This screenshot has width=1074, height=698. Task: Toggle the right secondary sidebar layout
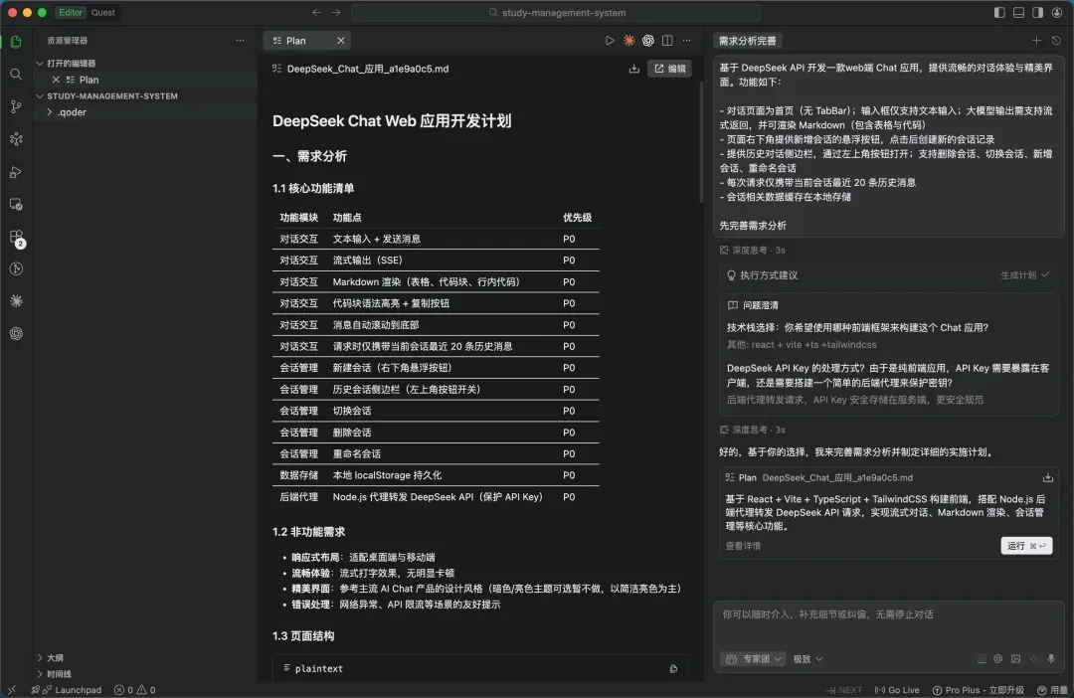1037,13
